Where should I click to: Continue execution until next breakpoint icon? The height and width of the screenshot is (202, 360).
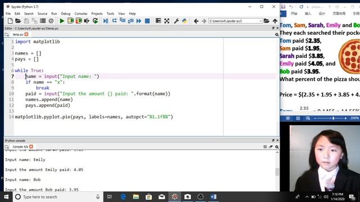(x=139, y=21)
